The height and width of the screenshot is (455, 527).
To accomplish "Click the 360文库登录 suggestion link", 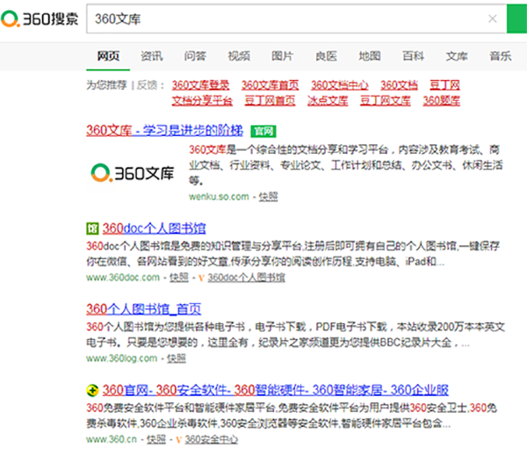I will 201,85.
